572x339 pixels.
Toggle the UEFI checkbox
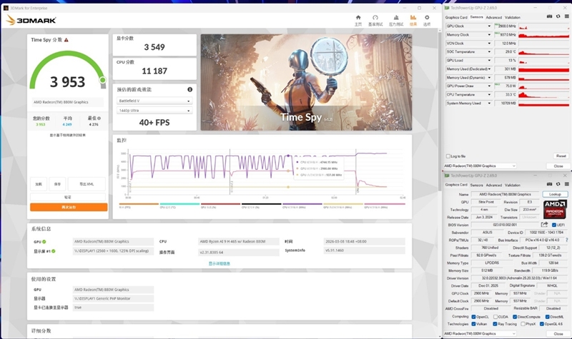point(553,225)
